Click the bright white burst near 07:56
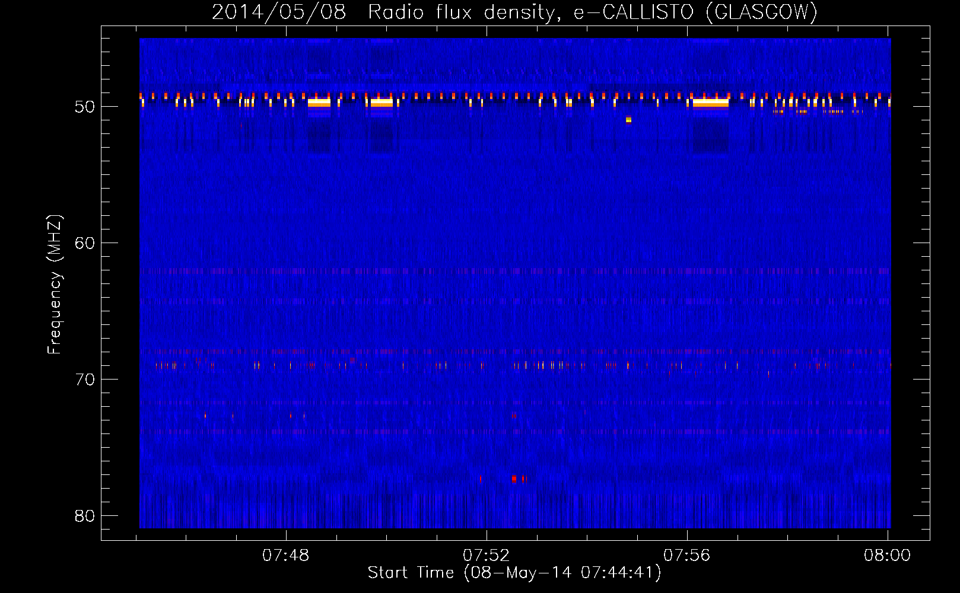960x593 pixels. coord(710,103)
